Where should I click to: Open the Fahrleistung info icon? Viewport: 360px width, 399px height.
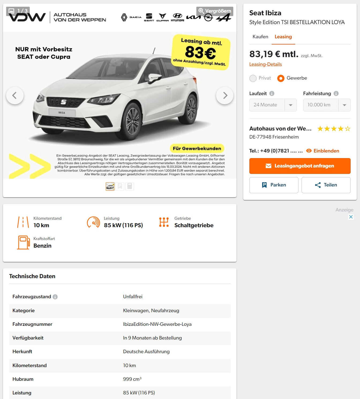tap(336, 94)
